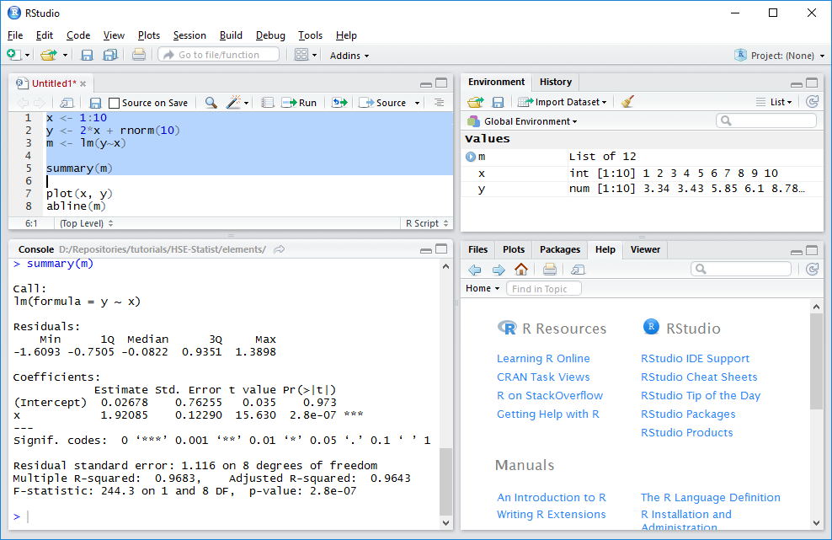Click the save all documents icon

click(x=109, y=56)
